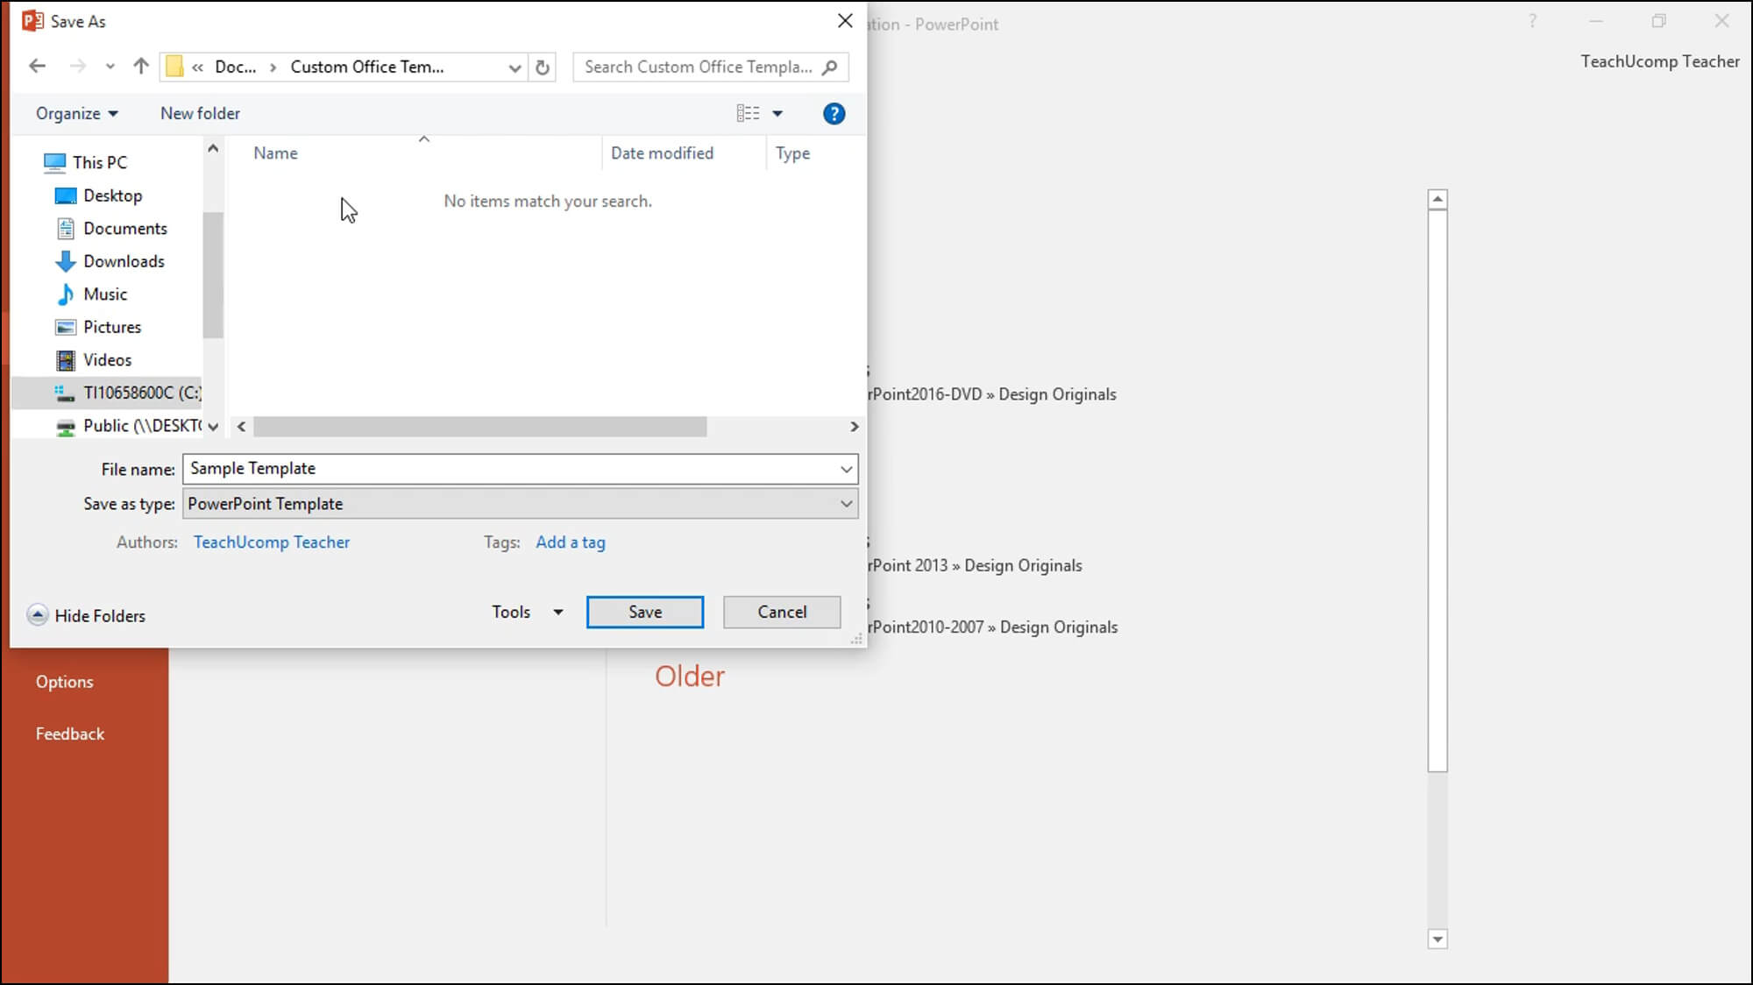Select the Desktop folder in sidebar
The image size is (1753, 985).
113,195
